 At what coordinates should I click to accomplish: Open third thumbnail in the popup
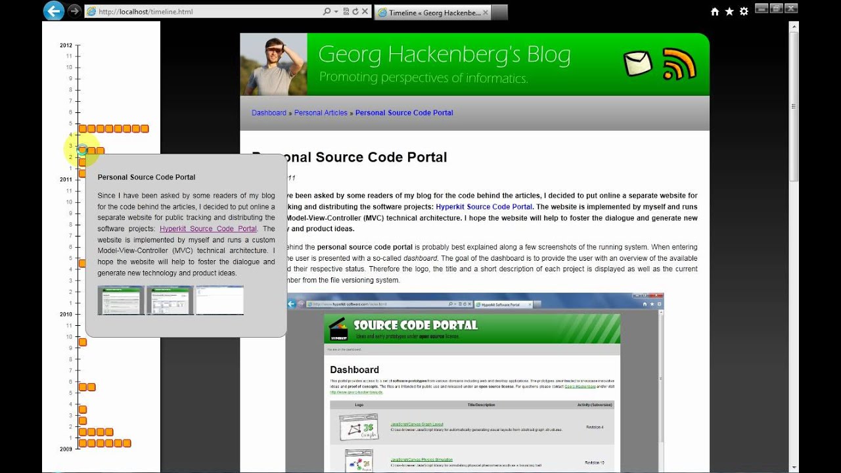click(x=220, y=300)
